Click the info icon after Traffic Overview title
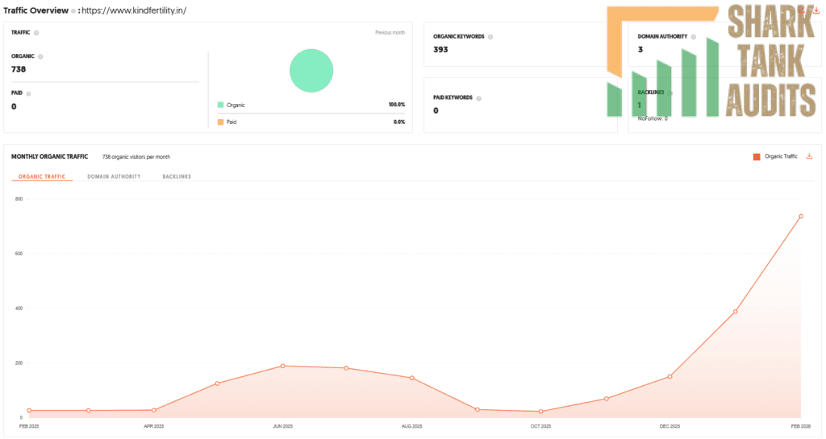The height and width of the screenshot is (439, 826). click(x=73, y=10)
